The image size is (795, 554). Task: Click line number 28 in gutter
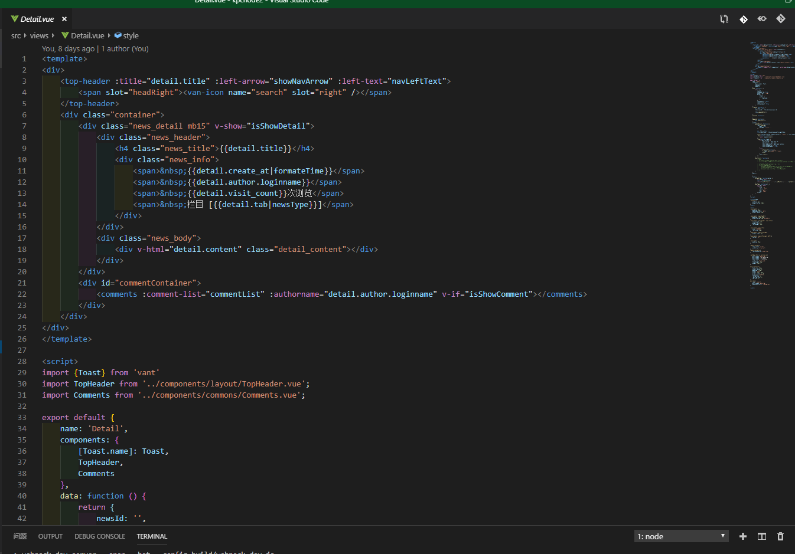tap(22, 361)
